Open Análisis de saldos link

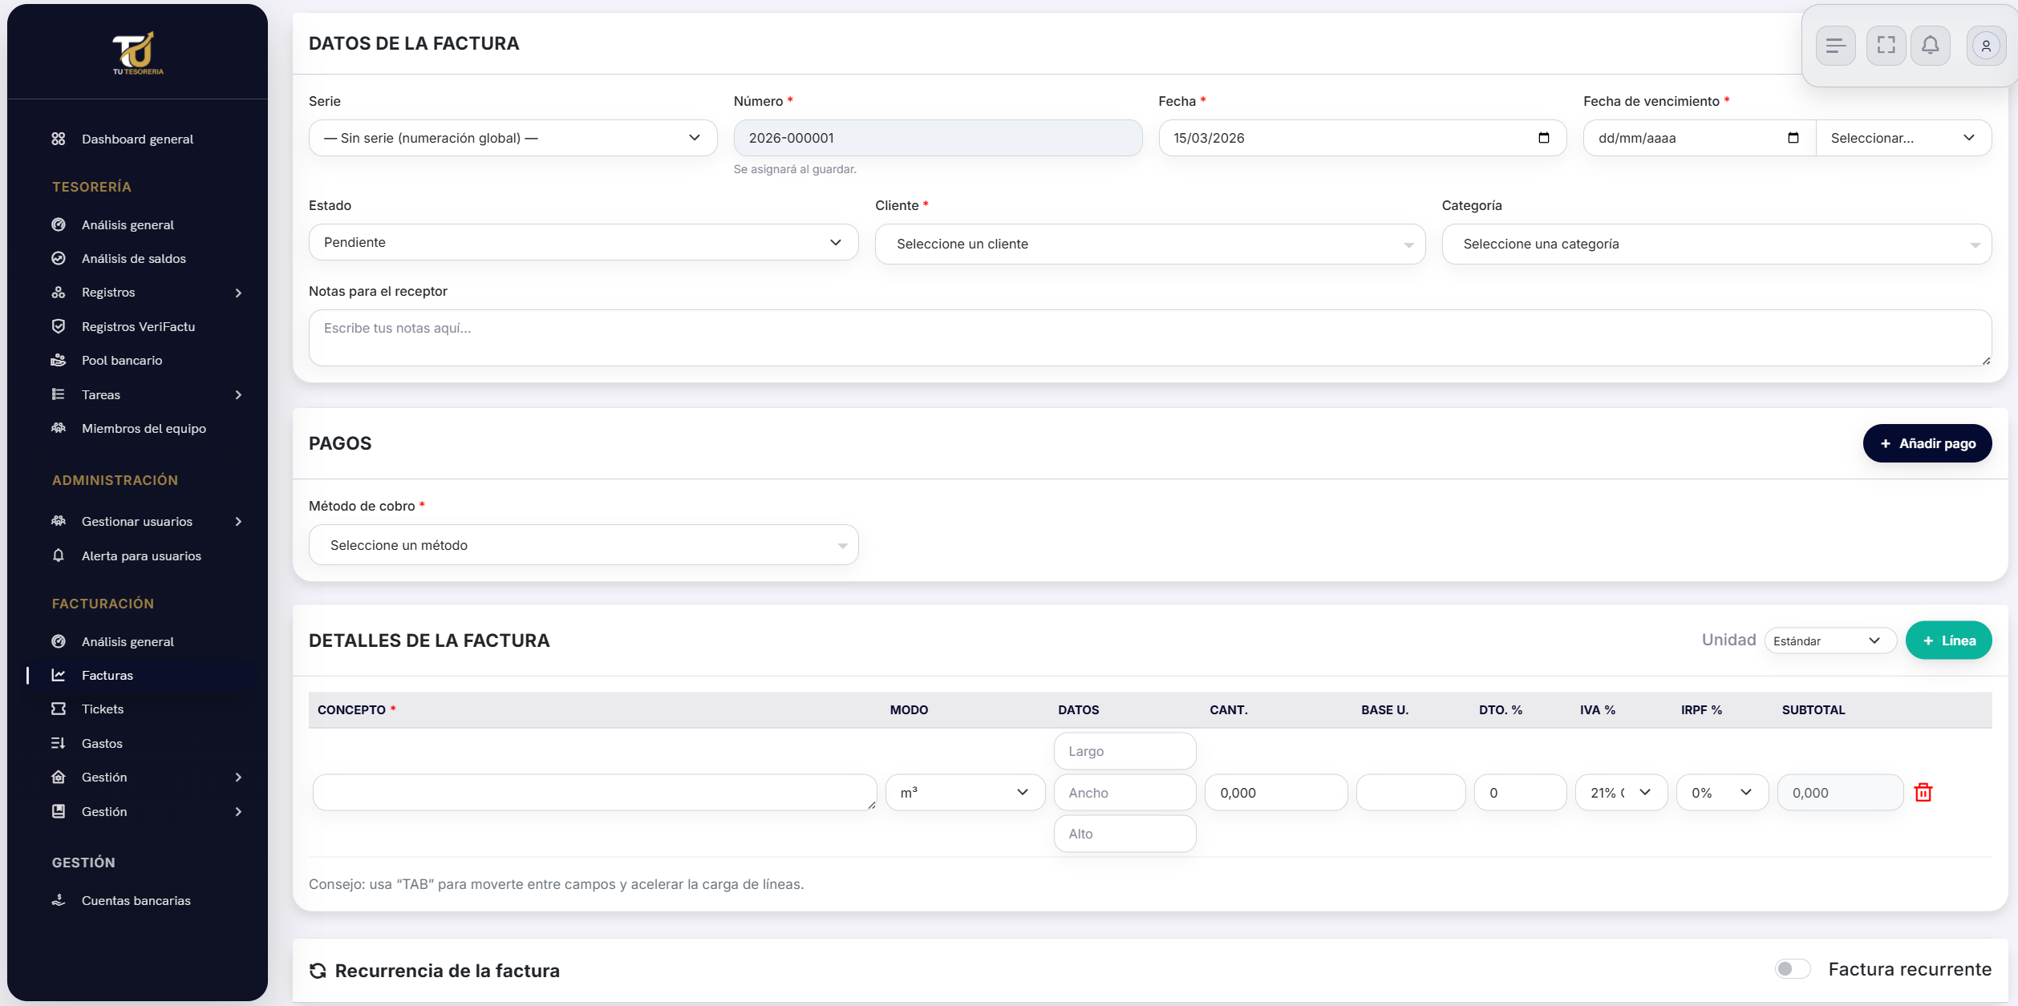click(x=134, y=258)
